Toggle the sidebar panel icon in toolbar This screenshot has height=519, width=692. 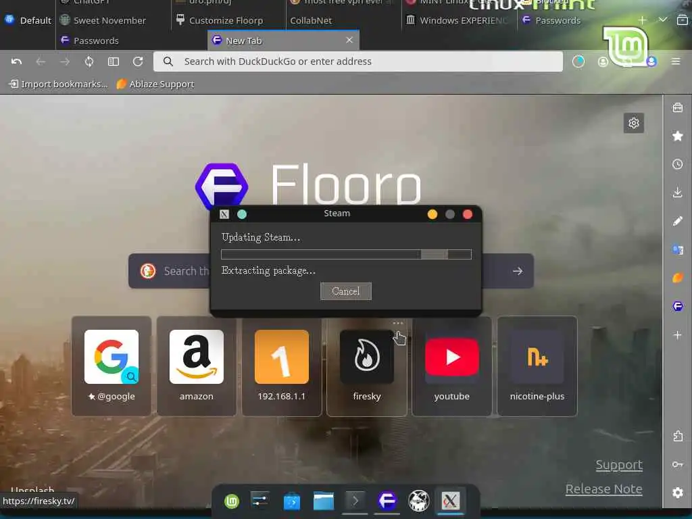click(x=114, y=61)
